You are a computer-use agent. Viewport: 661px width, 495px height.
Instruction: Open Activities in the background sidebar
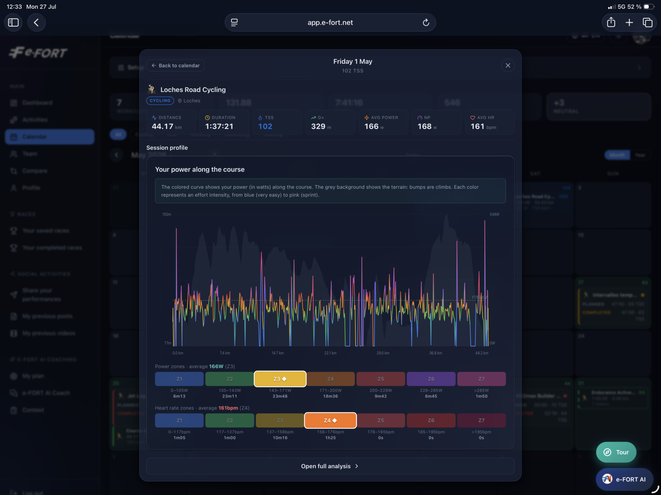click(x=50, y=120)
